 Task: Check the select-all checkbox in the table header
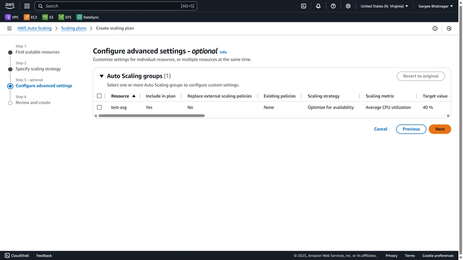(99, 96)
